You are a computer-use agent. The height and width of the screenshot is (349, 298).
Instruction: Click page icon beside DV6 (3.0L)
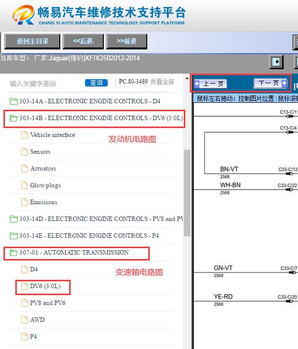coord(25,286)
